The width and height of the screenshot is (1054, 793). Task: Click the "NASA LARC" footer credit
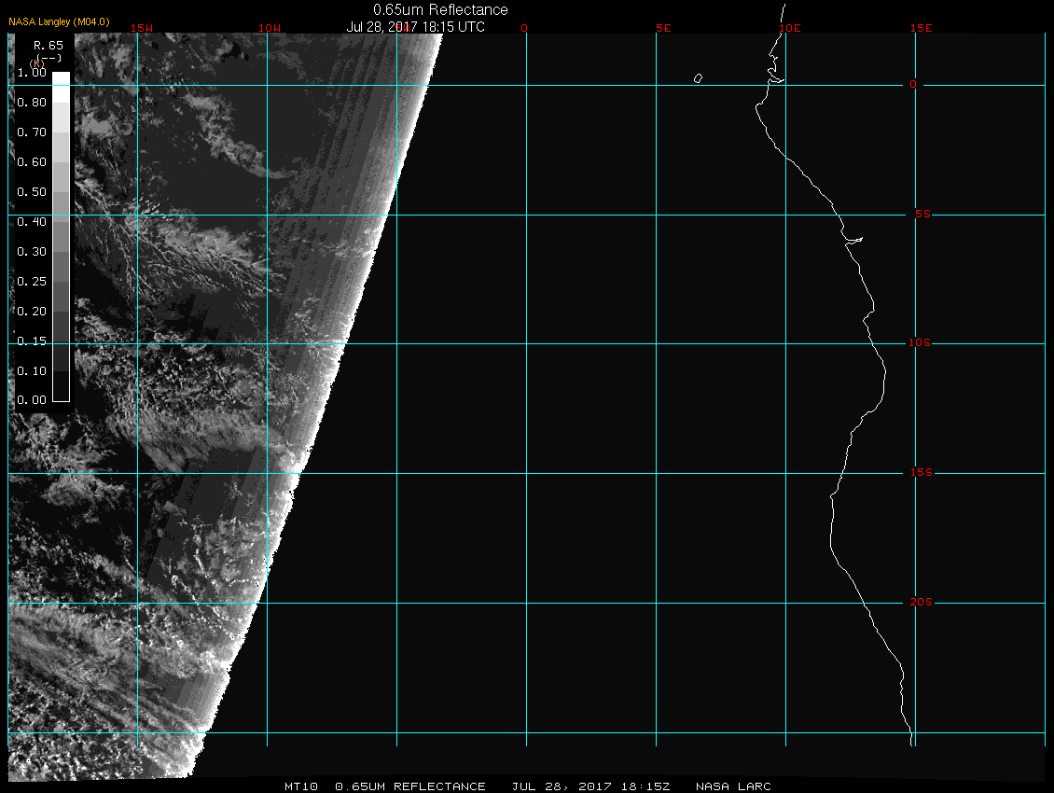(733, 786)
